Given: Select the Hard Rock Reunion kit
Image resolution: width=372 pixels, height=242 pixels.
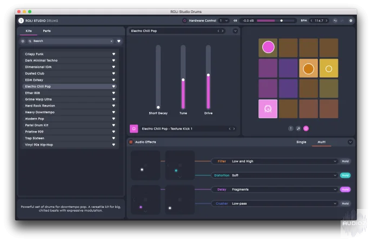Looking at the screenshot, I should 69,106.
